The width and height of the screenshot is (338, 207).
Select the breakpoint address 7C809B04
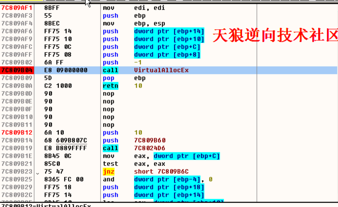17,70
